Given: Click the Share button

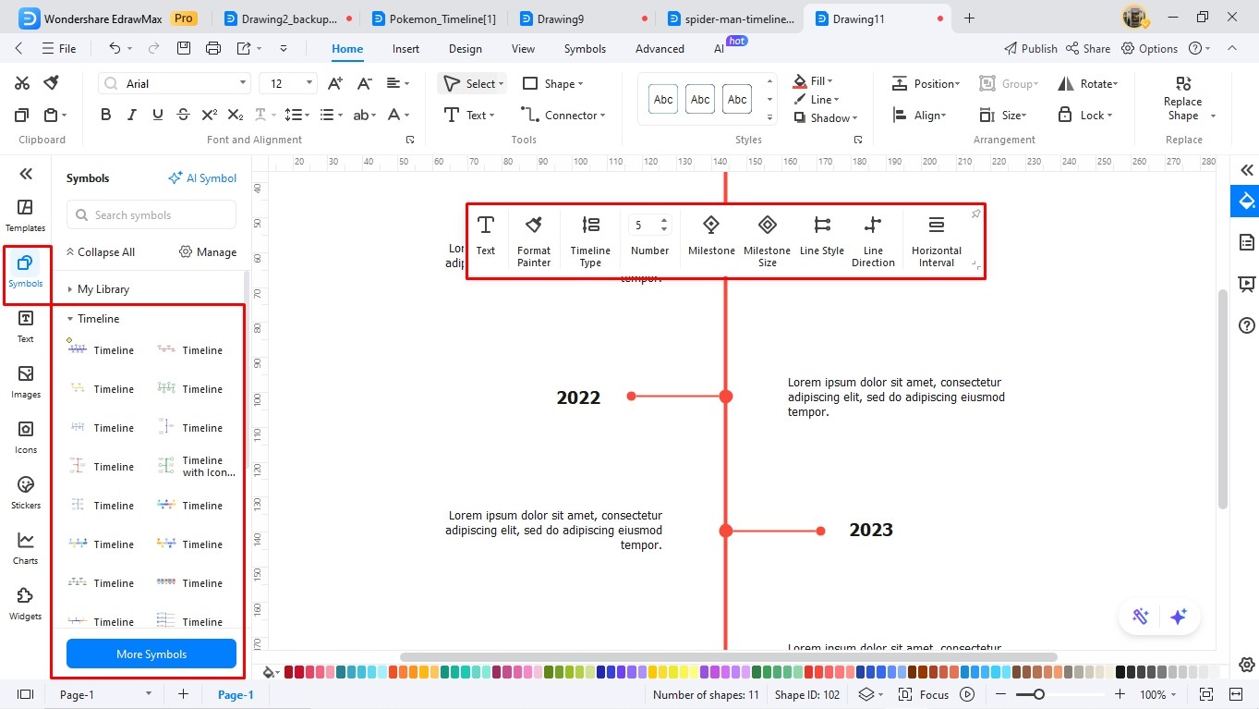Looking at the screenshot, I should (x=1088, y=48).
